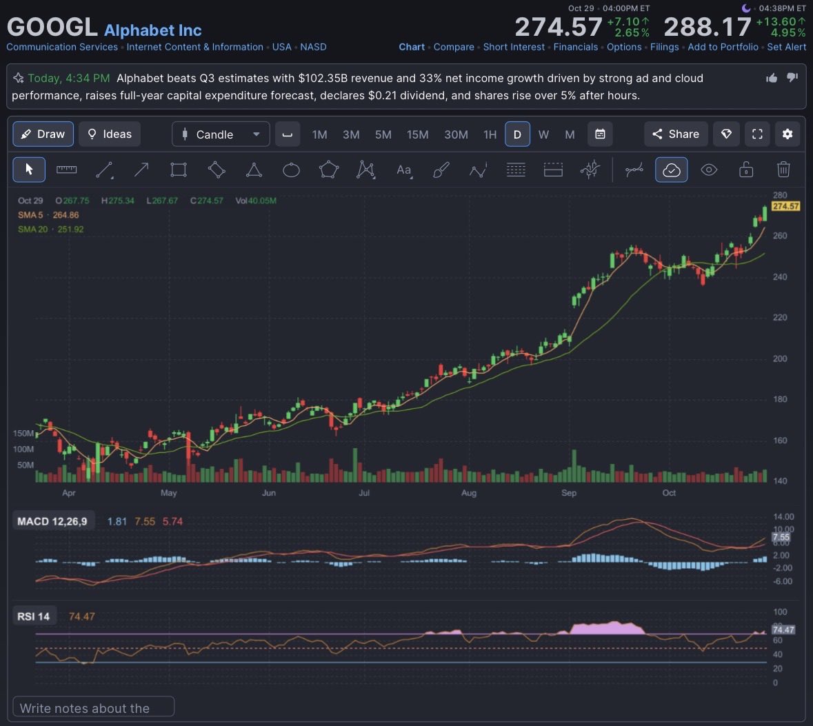Share the chart
The width and height of the screenshot is (813, 726).
[x=676, y=134]
